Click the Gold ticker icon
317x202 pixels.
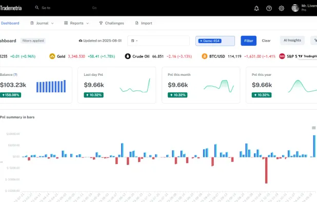52,56
